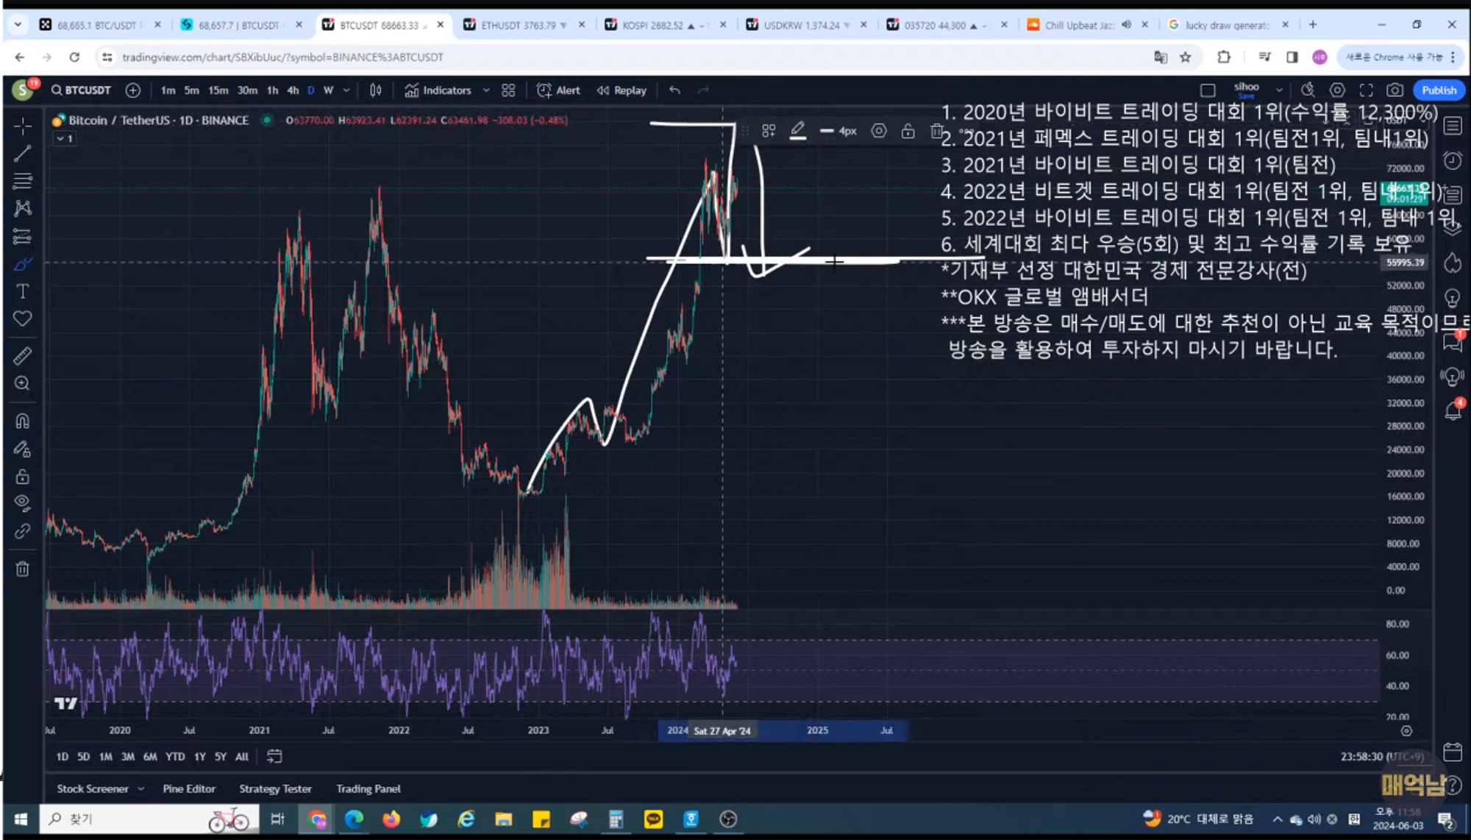Open the chart settings gear

coord(1337,90)
